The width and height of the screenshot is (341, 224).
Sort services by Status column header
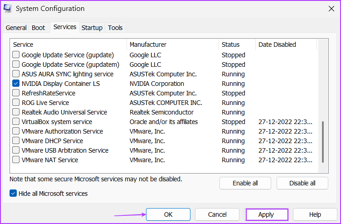[237, 45]
